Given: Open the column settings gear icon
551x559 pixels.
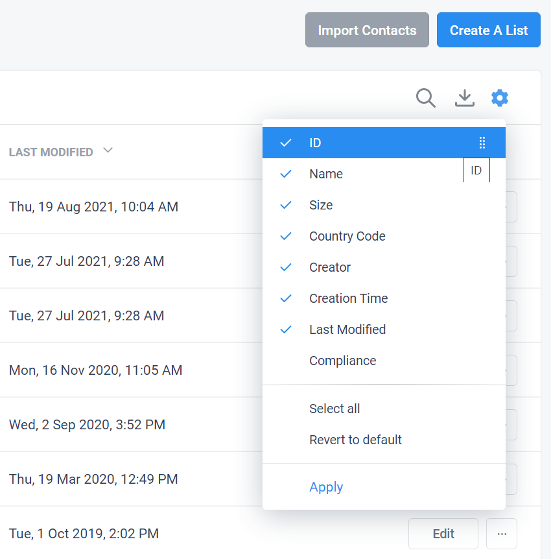Looking at the screenshot, I should click(500, 98).
